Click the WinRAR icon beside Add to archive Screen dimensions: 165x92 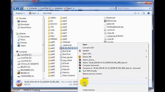click(80, 60)
